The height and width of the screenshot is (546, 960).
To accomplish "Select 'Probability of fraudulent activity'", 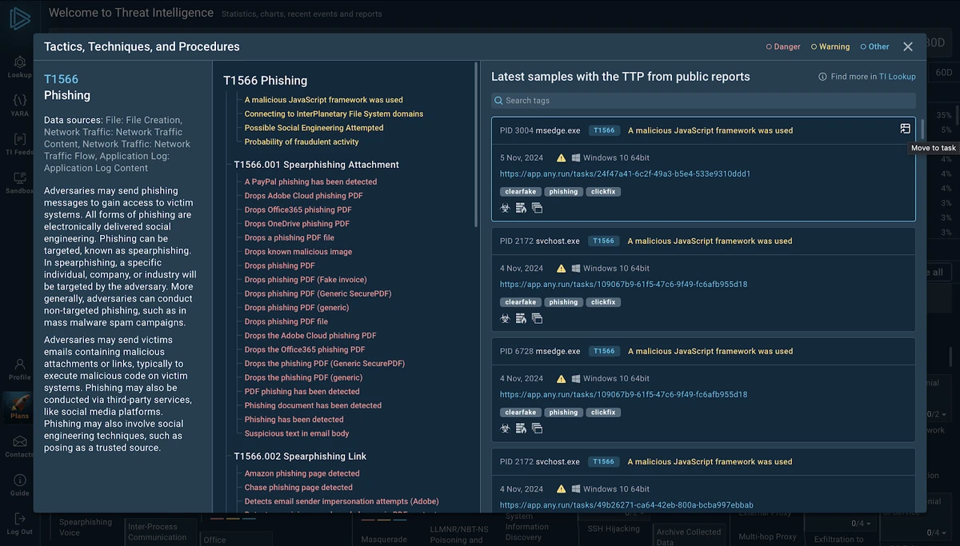I will click(302, 141).
